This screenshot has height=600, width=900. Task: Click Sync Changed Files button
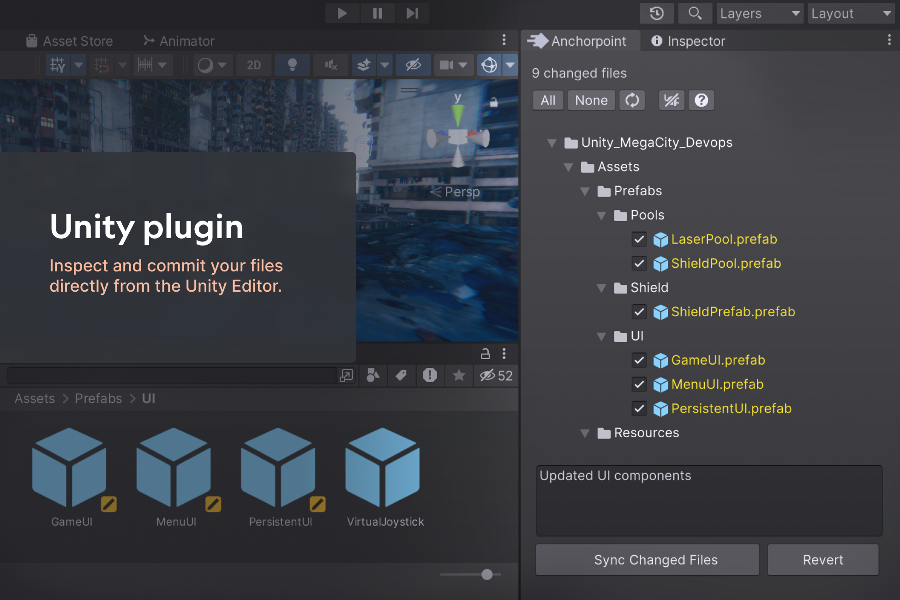(648, 560)
